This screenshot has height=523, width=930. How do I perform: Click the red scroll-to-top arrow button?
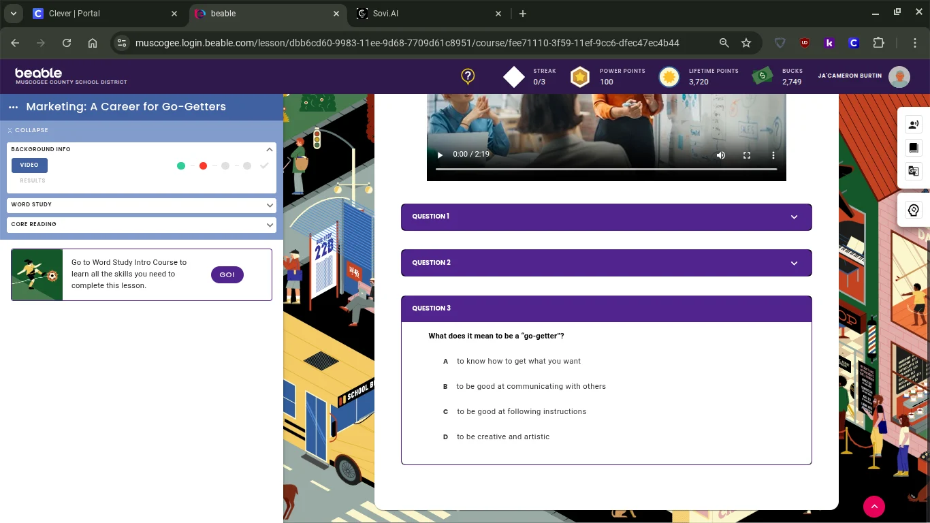coord(873,506)
